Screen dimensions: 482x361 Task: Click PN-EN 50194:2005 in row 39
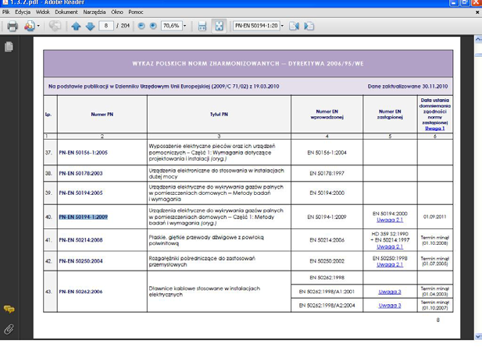coord(80,193)
